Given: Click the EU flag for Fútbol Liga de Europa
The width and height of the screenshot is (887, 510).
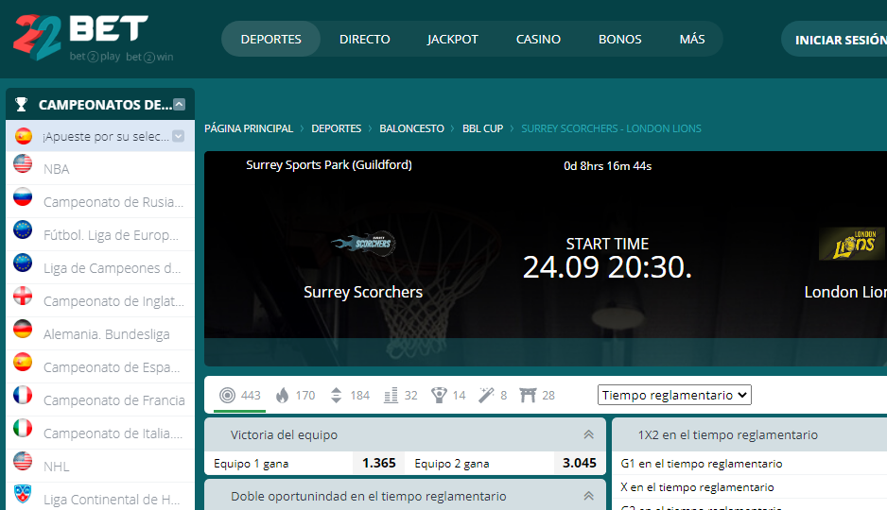Looking at the screenshot, I should [x=23, y=229].
